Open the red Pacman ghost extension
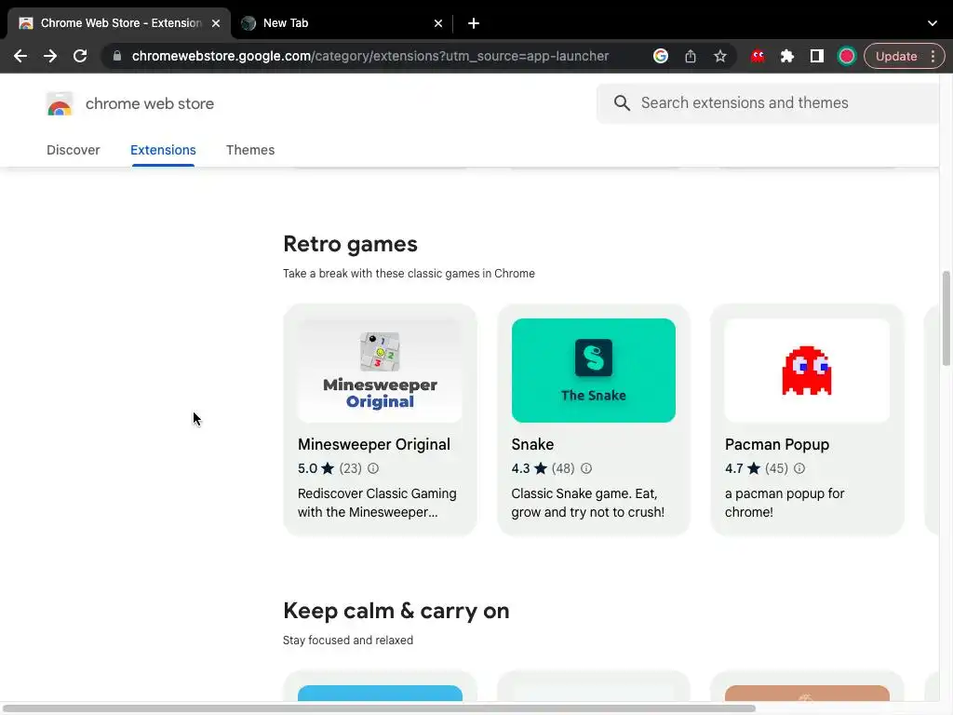Screen dimensions: 953x715 click(x=758, y=56)
